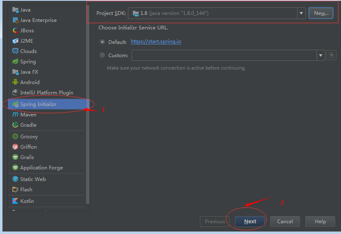
Task: Click the Android robot icon
Action: (15, 82)
